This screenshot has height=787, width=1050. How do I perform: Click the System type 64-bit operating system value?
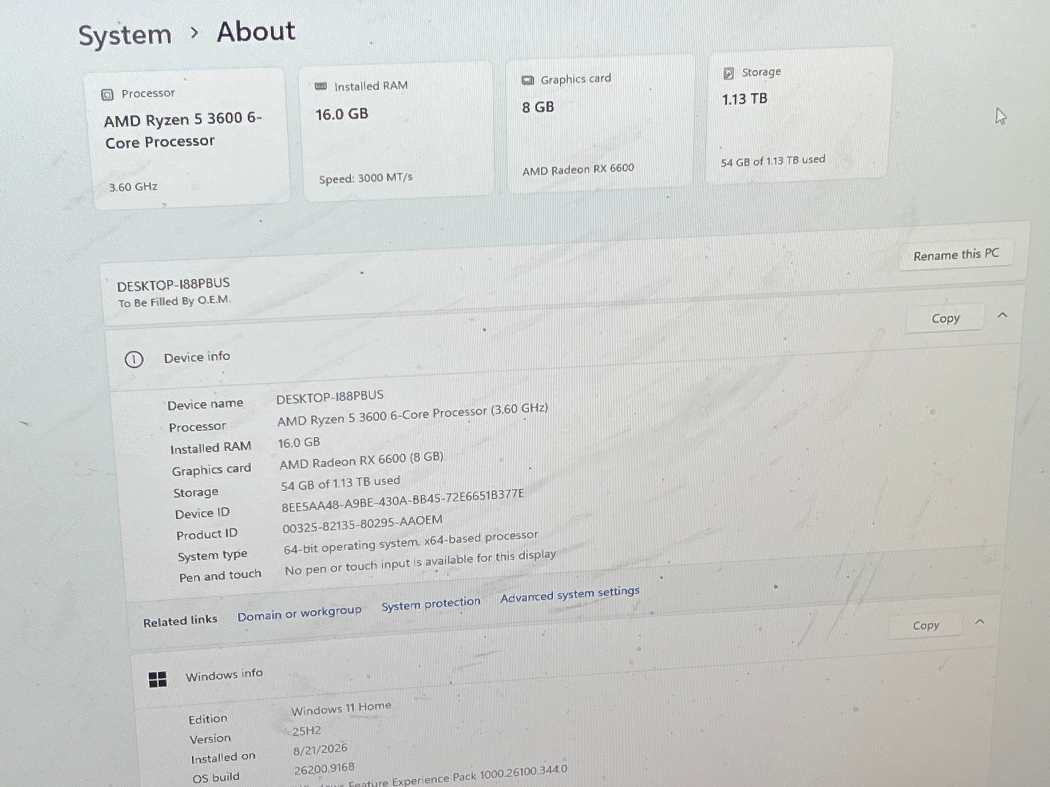[x=411, y=542]
